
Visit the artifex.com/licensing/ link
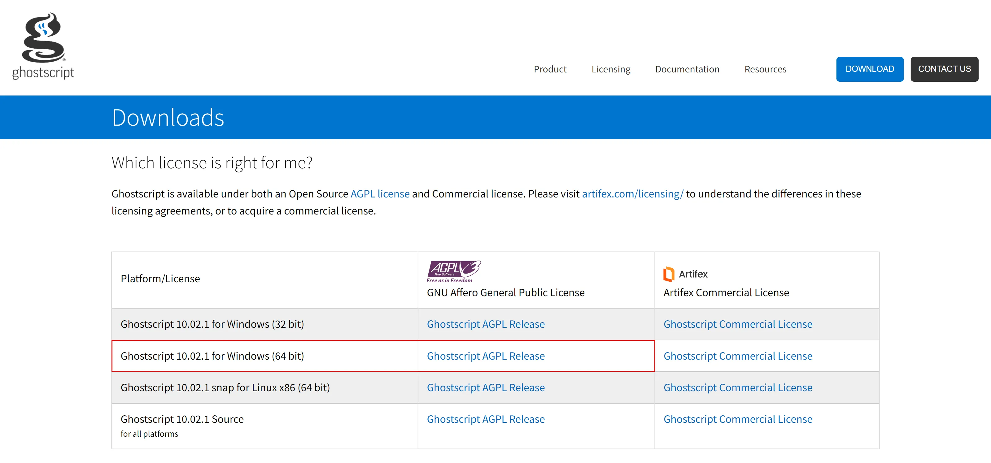632,194
